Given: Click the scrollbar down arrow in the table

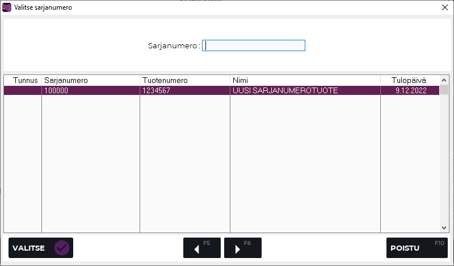Looking at the screenshot, I should coord(444,227).
